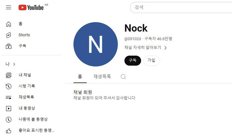232x139 pixels.
Task: Go to Home via house icon
Action: tap(9, 24)
